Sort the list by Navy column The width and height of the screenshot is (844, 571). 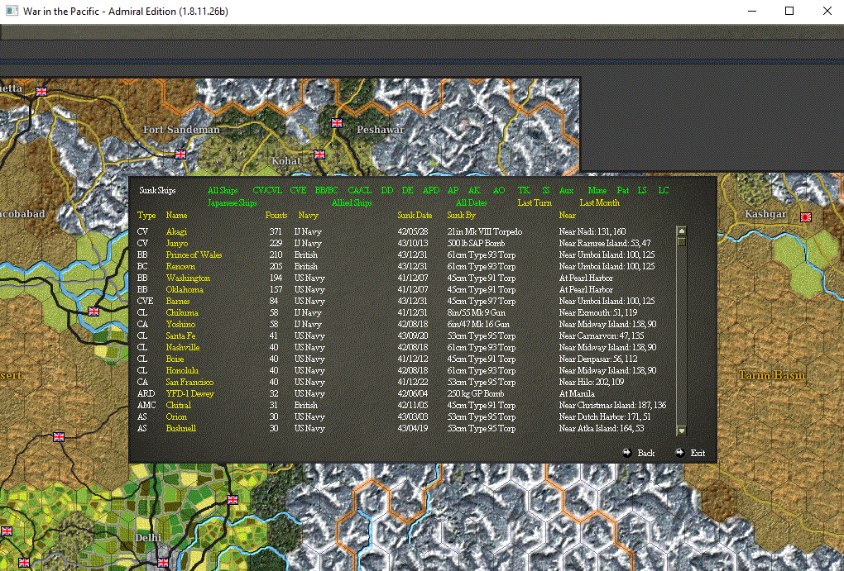pyautogui.click(x=309, y=216)
